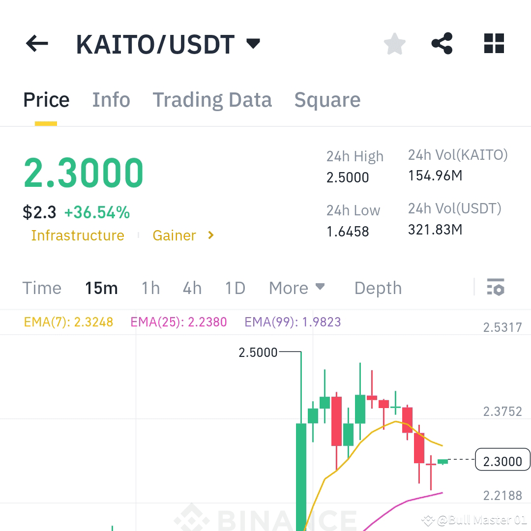This screenshot has width=531, height=531.
Task: Tap the Infrastructure category tag
Action: click(77, 236)
